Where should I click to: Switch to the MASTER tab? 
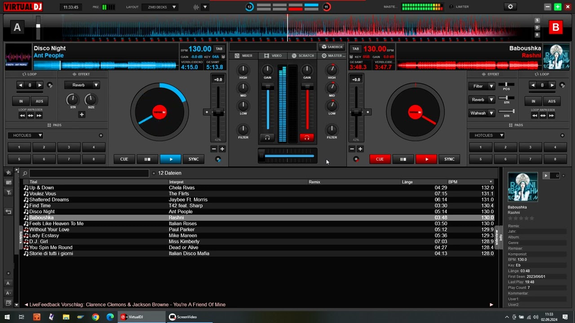333,56
